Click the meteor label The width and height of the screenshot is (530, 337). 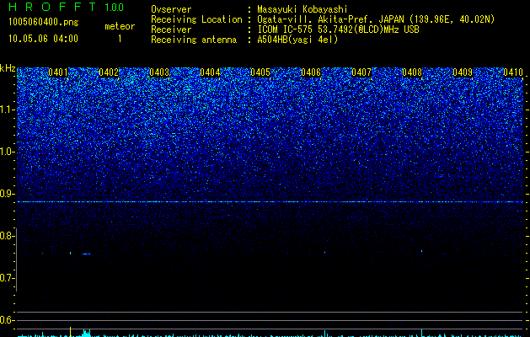(x=120, y=26)
